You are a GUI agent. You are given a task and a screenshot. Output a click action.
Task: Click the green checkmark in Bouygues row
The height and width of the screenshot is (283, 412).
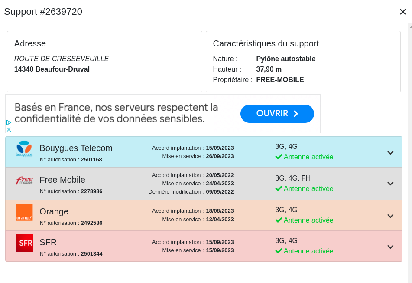279,157
